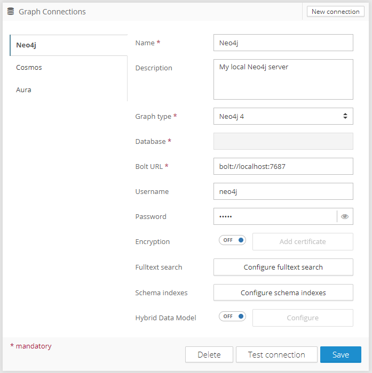
Task: Click into the Description text area
Action: 283,79
